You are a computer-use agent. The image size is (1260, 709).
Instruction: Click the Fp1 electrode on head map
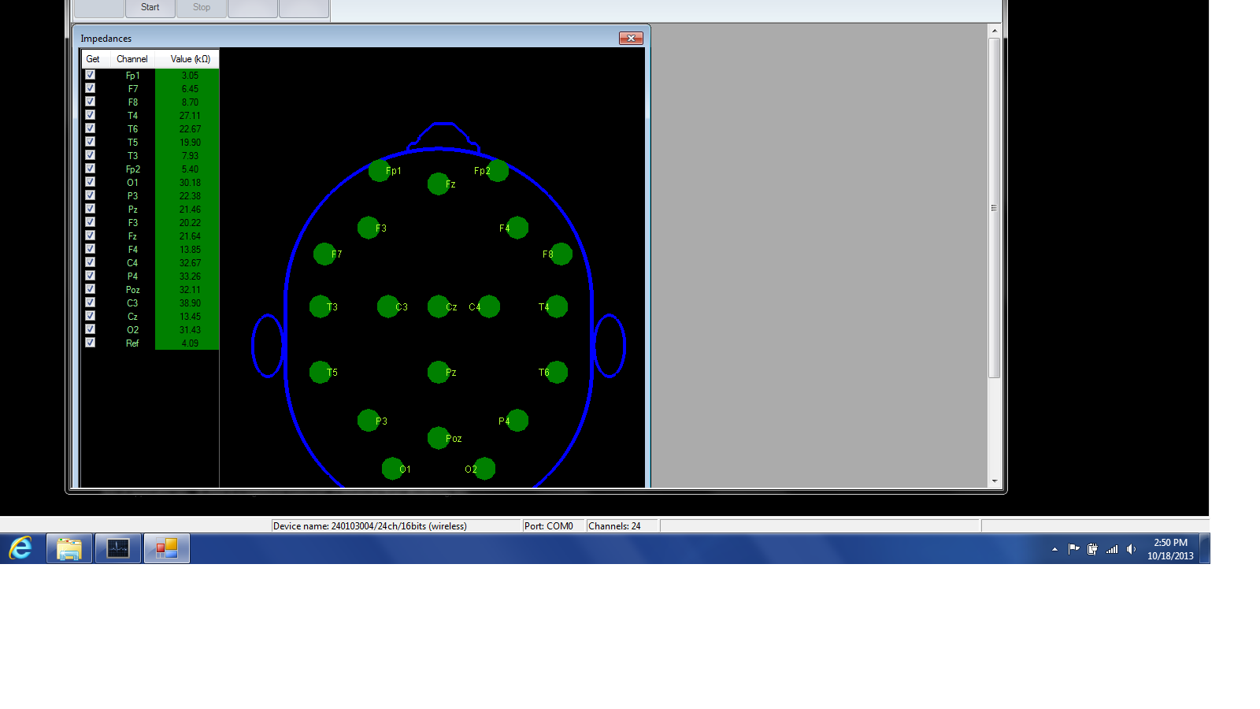point(380,170)
